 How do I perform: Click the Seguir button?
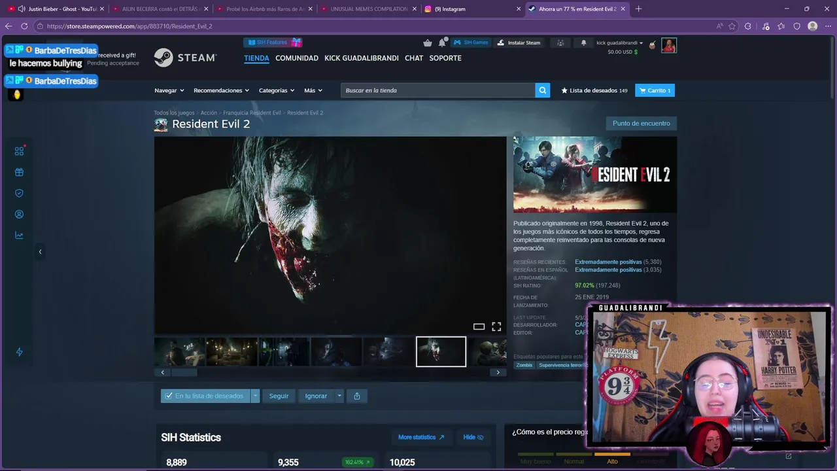click(x=279, y=396)
